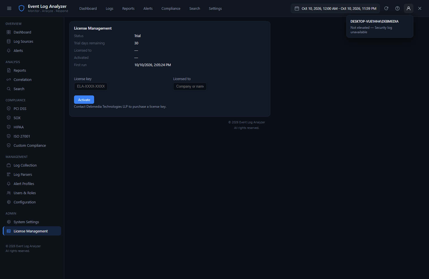
Task: Open Correlation in the sidebar
Action: pyautogui.click(x=32, y=80)
